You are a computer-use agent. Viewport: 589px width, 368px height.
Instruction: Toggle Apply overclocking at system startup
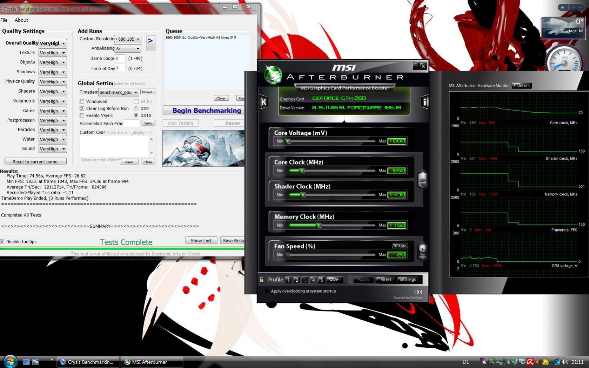pos(267,291)
